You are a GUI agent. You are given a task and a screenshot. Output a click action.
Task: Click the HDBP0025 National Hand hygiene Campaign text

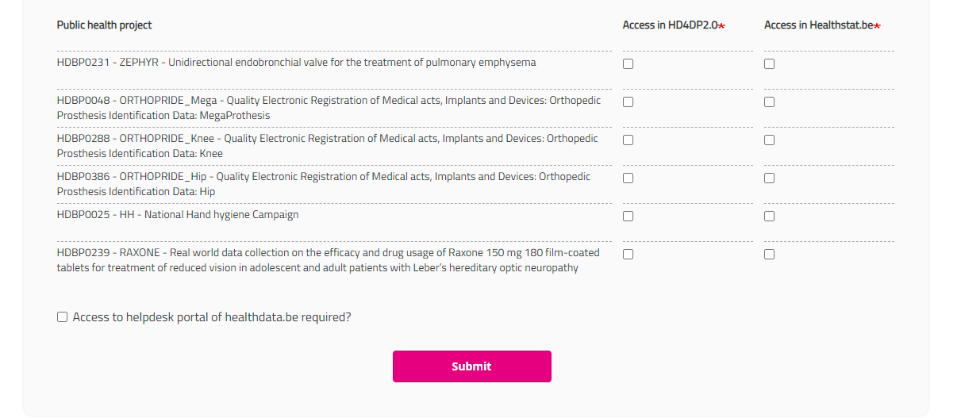click(178, 215)
